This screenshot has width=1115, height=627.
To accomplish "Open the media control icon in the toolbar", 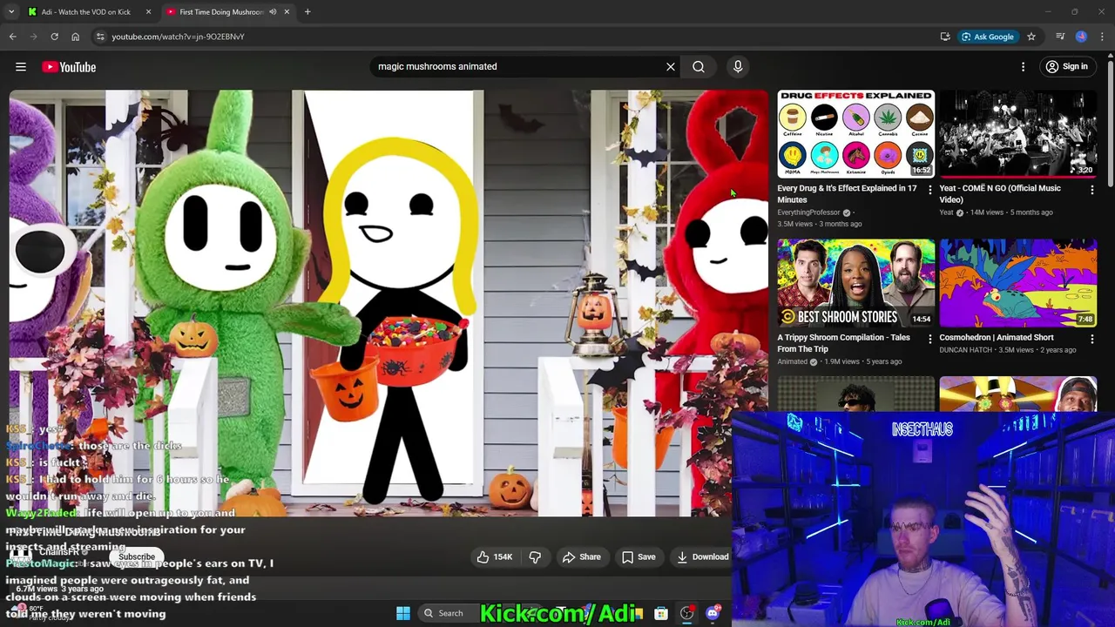I will point(1060,37).
